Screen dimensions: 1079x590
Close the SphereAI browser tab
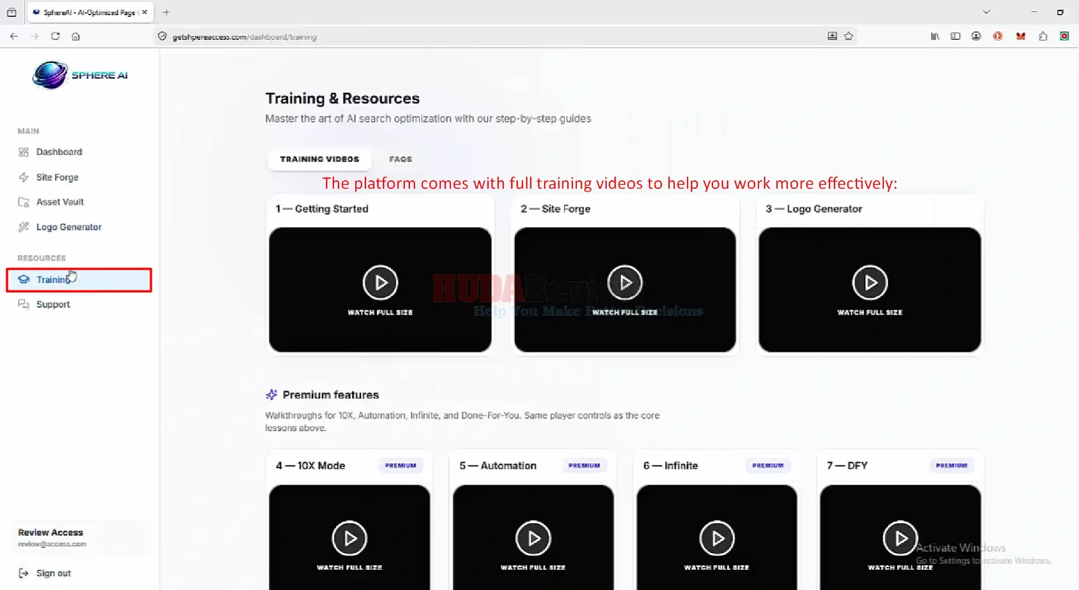(x=145, y=12)
